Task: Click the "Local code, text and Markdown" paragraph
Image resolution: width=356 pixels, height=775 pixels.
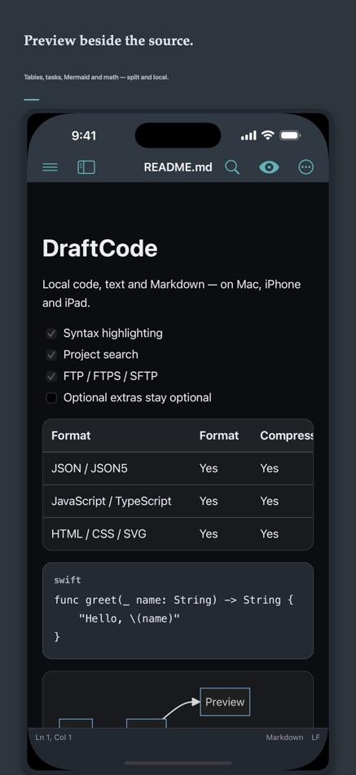Action: [171, 294]
